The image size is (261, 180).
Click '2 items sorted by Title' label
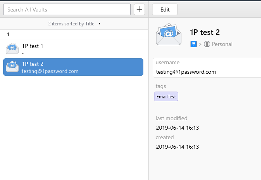point(71,24)
